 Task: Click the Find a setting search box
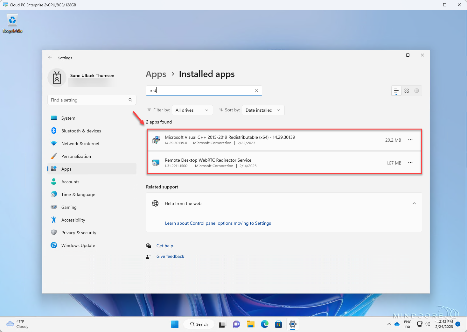89,100
